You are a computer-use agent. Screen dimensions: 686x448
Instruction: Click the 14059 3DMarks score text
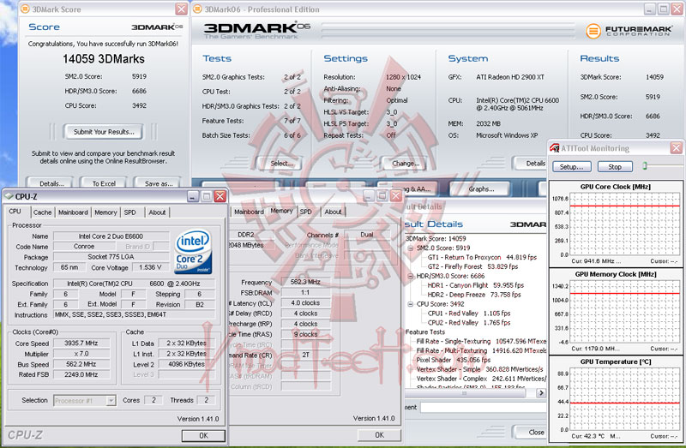(103, 59)
